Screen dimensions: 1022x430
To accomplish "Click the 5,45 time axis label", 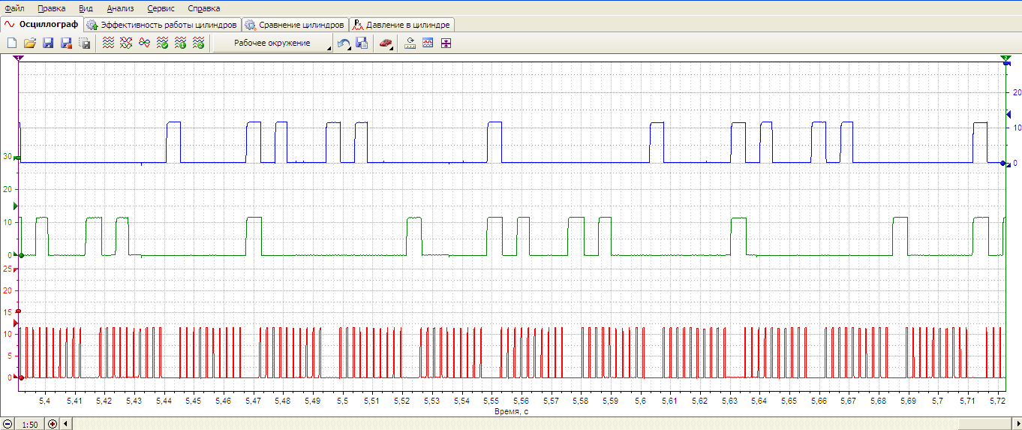I will click(x=194, y=401).
